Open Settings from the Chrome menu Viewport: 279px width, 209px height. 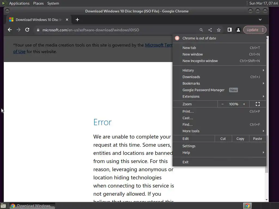(x=219, y=146)
